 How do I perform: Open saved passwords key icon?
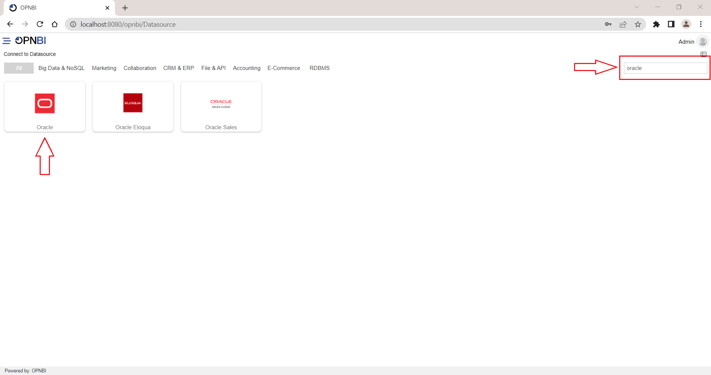(608, 24)
